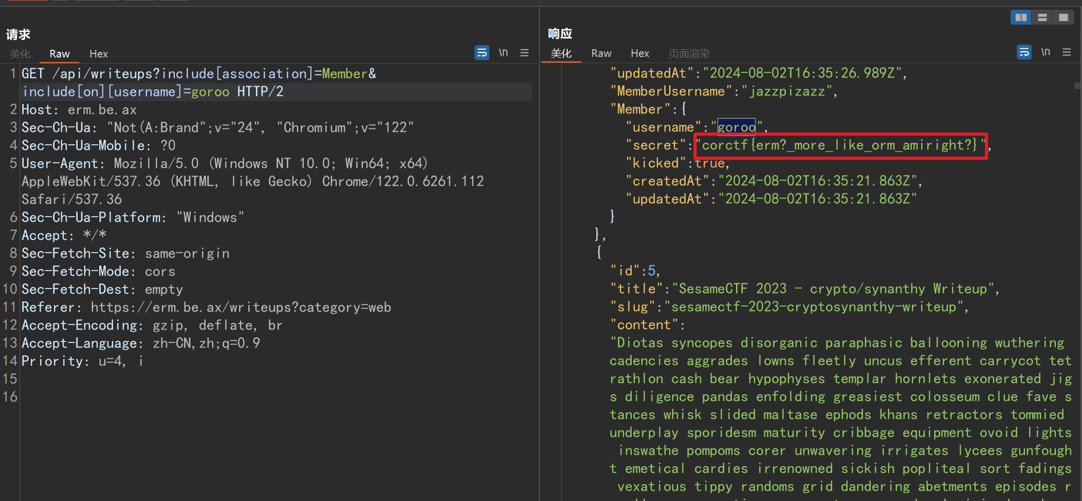Open request panel options menu icon
The height and width of the screenshot is (501, 1082).
[x=524, y=53]
